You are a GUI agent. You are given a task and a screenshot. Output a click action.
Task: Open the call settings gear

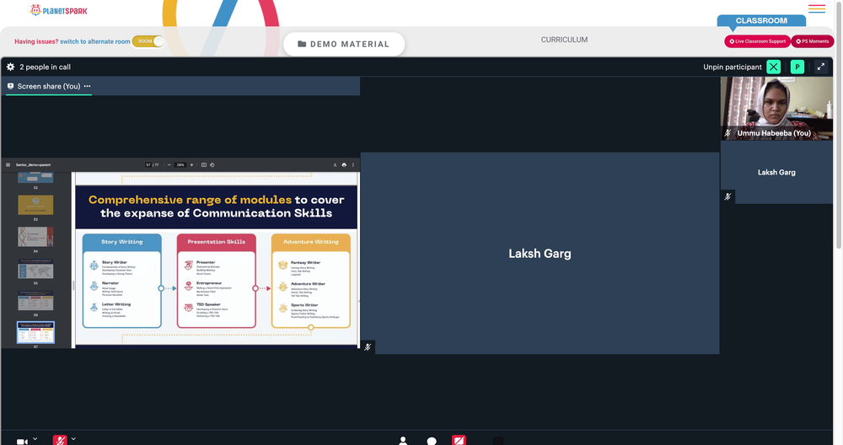(x=10, y=67)
